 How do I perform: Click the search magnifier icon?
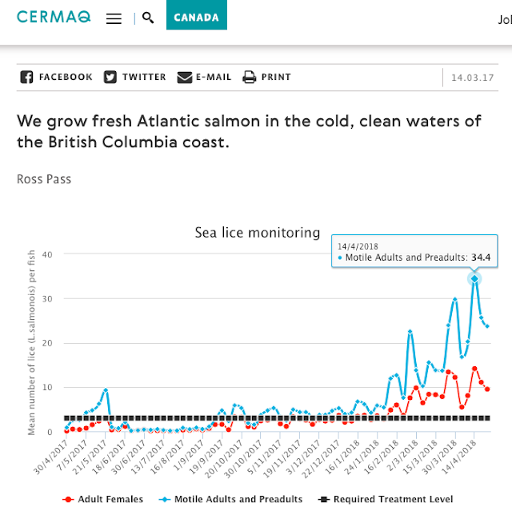click(x=148, y=18)
